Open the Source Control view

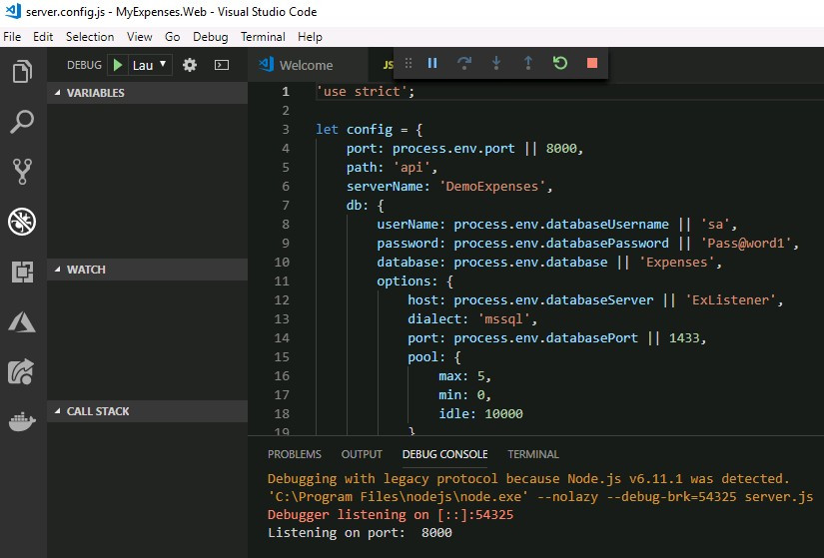22,172
